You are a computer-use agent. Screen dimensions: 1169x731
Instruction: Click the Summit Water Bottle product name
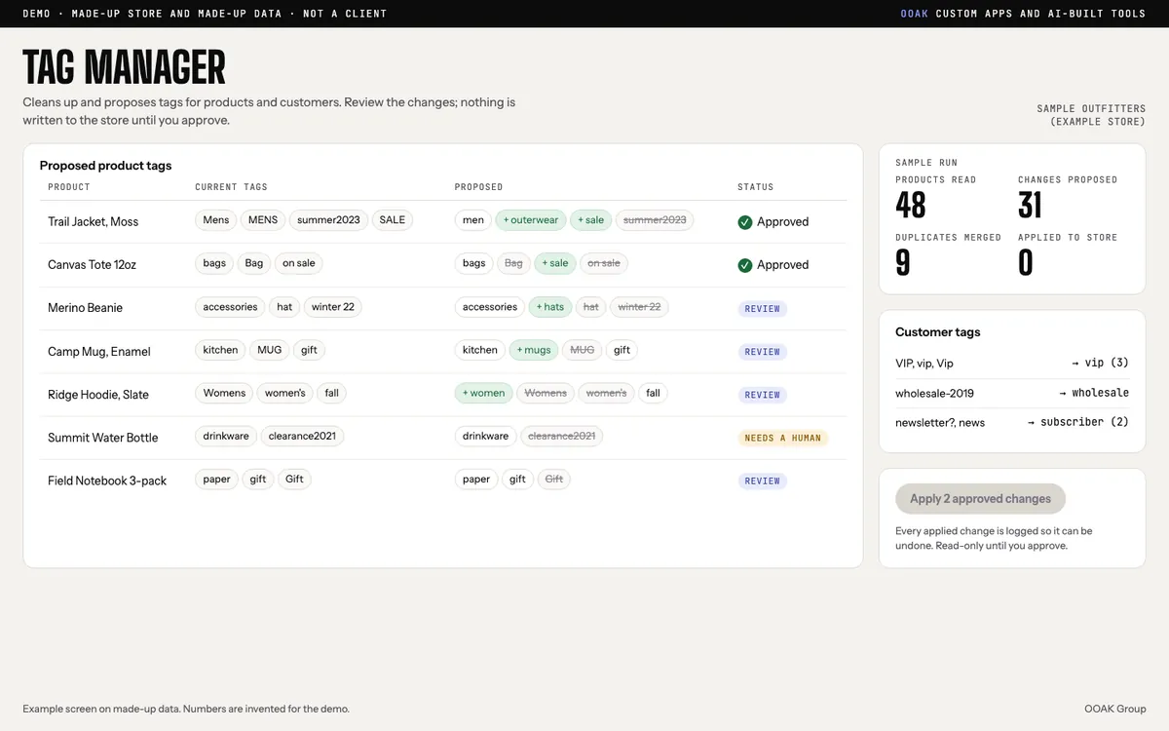[103, 438]
